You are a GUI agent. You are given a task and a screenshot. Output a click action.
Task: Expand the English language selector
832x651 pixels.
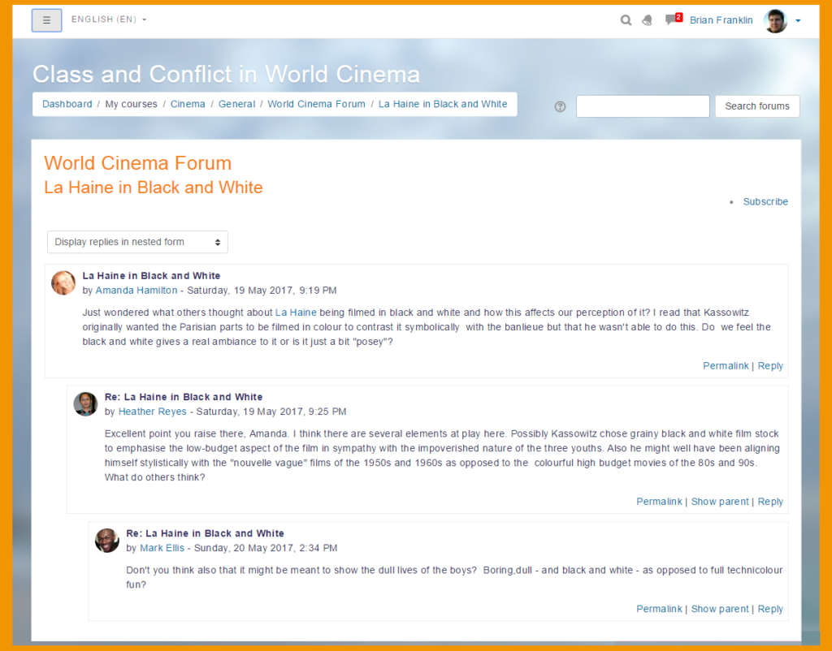pyautogui.click(x=108, y=19)
